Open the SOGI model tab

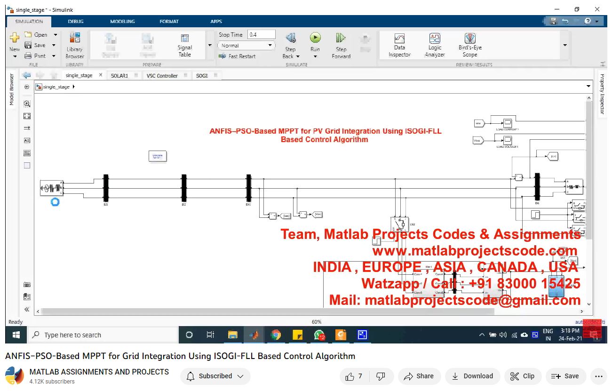click(x=202, y=75)
